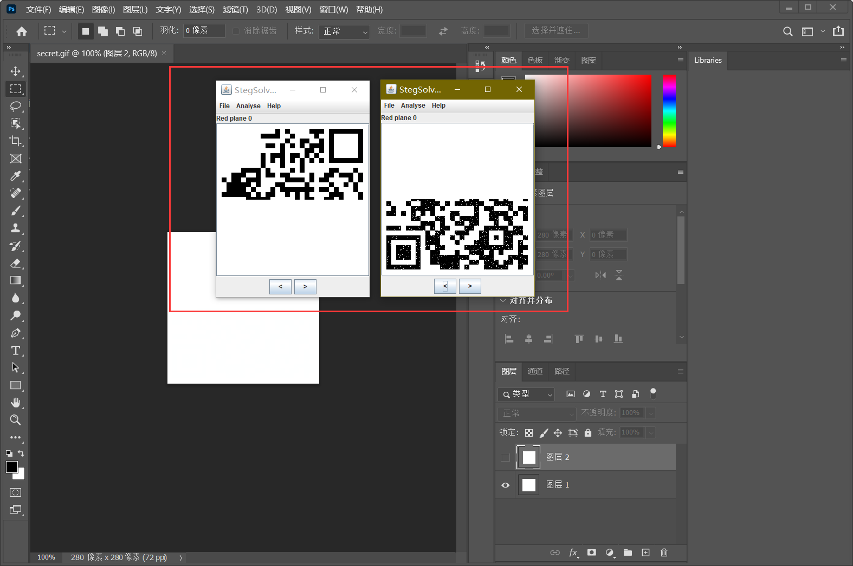Delete layer using trash icon

pos(664,552)
